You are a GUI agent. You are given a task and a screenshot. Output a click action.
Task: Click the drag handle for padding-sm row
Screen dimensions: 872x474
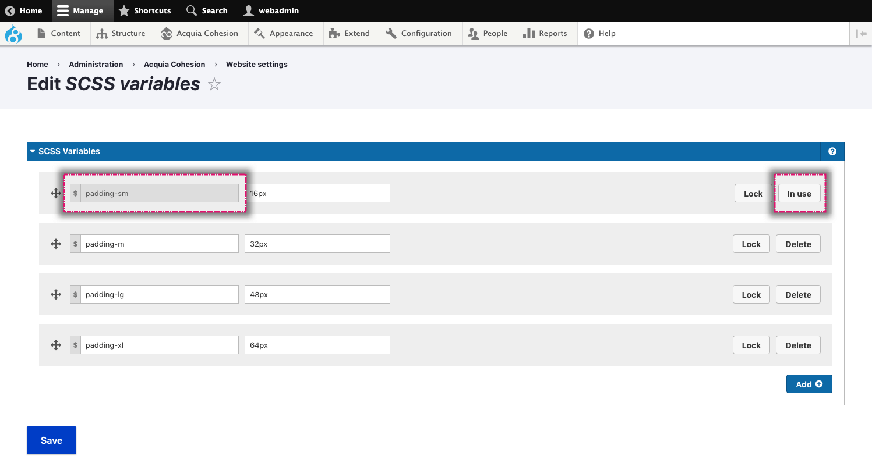pyautogui.click(x=56, y=193)
